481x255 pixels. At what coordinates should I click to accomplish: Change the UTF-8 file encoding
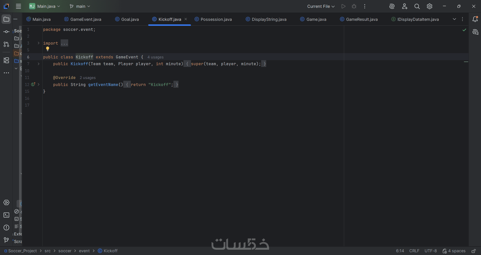(x=431, y=251)
